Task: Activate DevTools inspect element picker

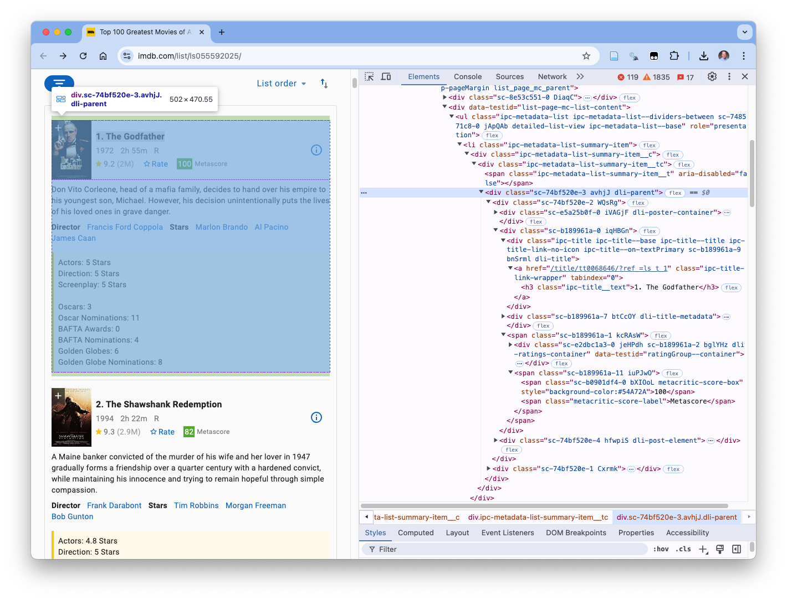Action: point(369,77)
